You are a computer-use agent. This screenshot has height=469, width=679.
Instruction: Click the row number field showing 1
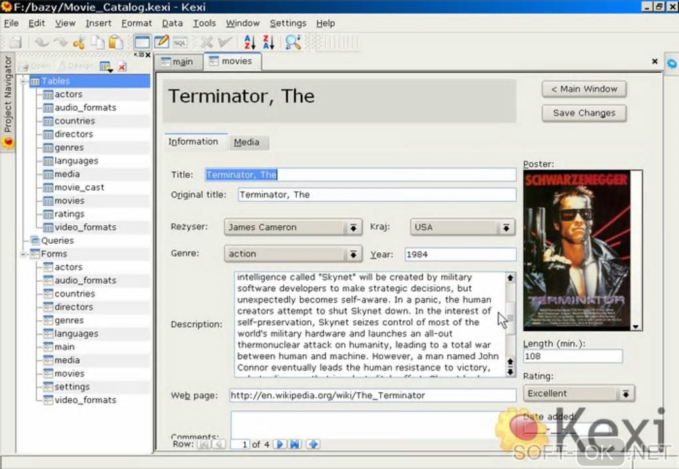point(240,444)
